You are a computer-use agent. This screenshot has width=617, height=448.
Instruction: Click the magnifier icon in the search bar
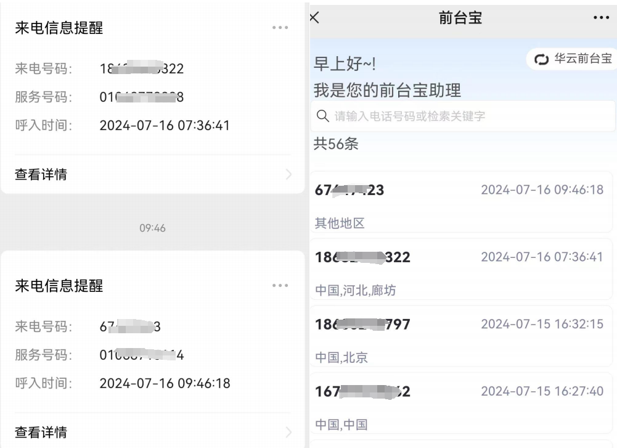point(322,116)
